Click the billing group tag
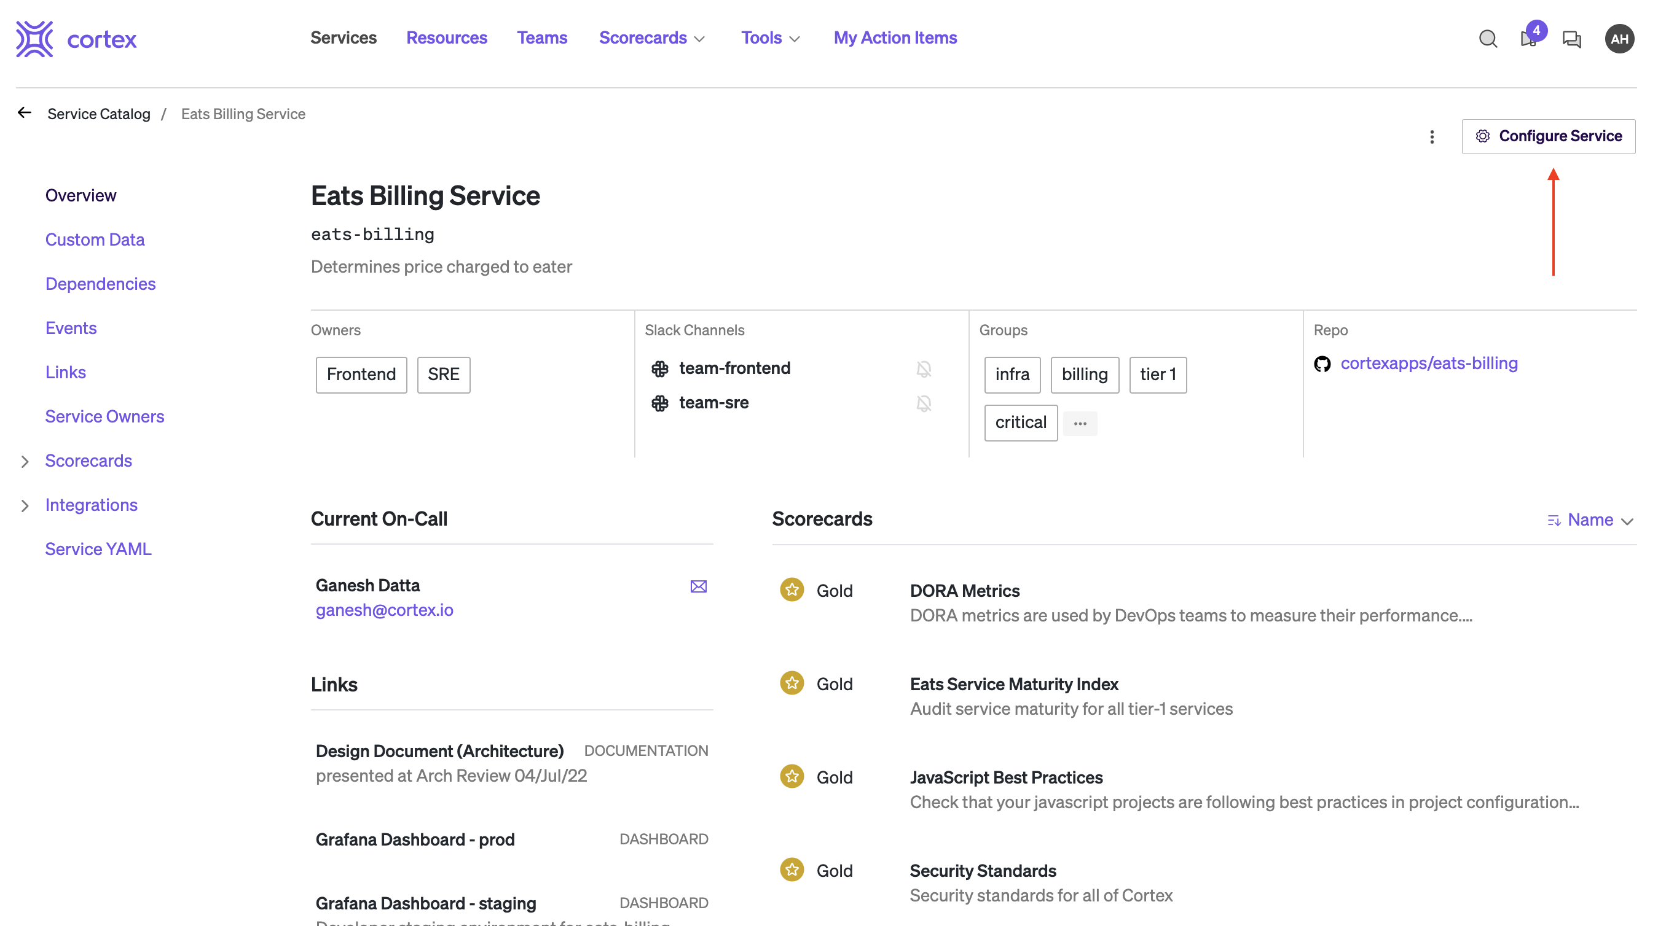This screenshot has height=926, width=1658. 1085,375
